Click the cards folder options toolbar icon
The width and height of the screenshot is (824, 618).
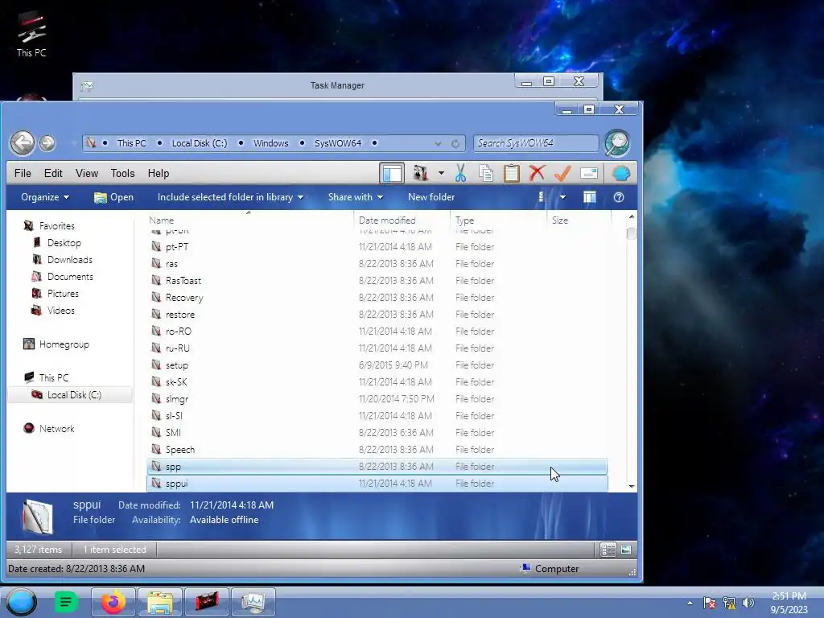point(420,174)
